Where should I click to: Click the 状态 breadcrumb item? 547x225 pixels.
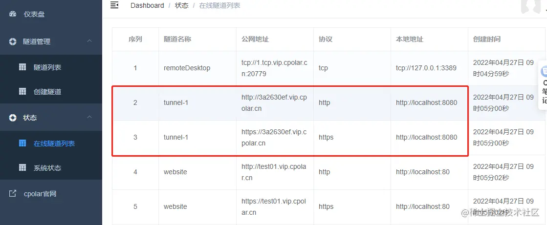click(x=181, y=5)
